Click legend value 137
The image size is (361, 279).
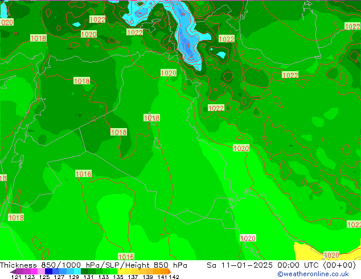pos(133,277)
